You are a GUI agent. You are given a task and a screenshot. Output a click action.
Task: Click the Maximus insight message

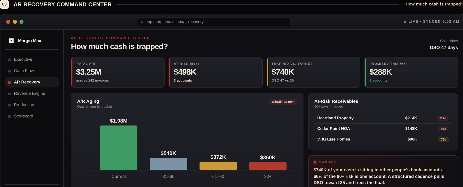[379, 176]
